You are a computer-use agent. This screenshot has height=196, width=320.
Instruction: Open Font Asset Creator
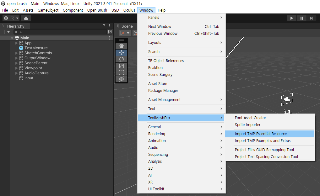[269, 118]
